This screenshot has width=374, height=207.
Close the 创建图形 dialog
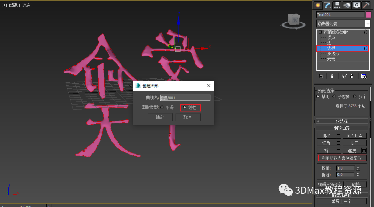coord(209,86)
